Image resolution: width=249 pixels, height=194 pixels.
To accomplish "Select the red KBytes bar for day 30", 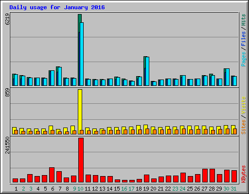I will (227, 176).
